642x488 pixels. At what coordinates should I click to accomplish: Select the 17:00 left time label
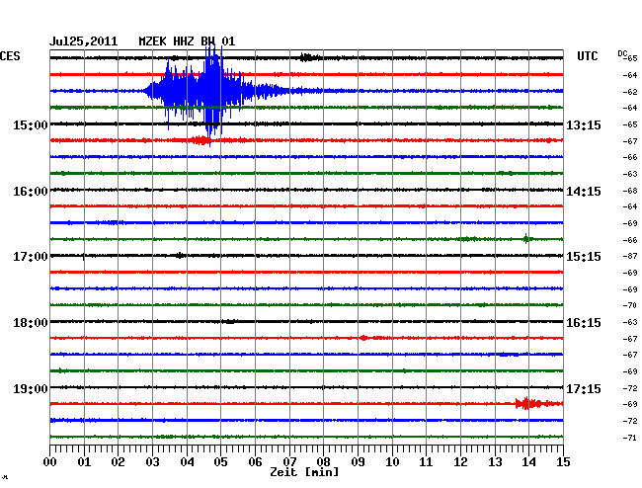pos(31,257)
